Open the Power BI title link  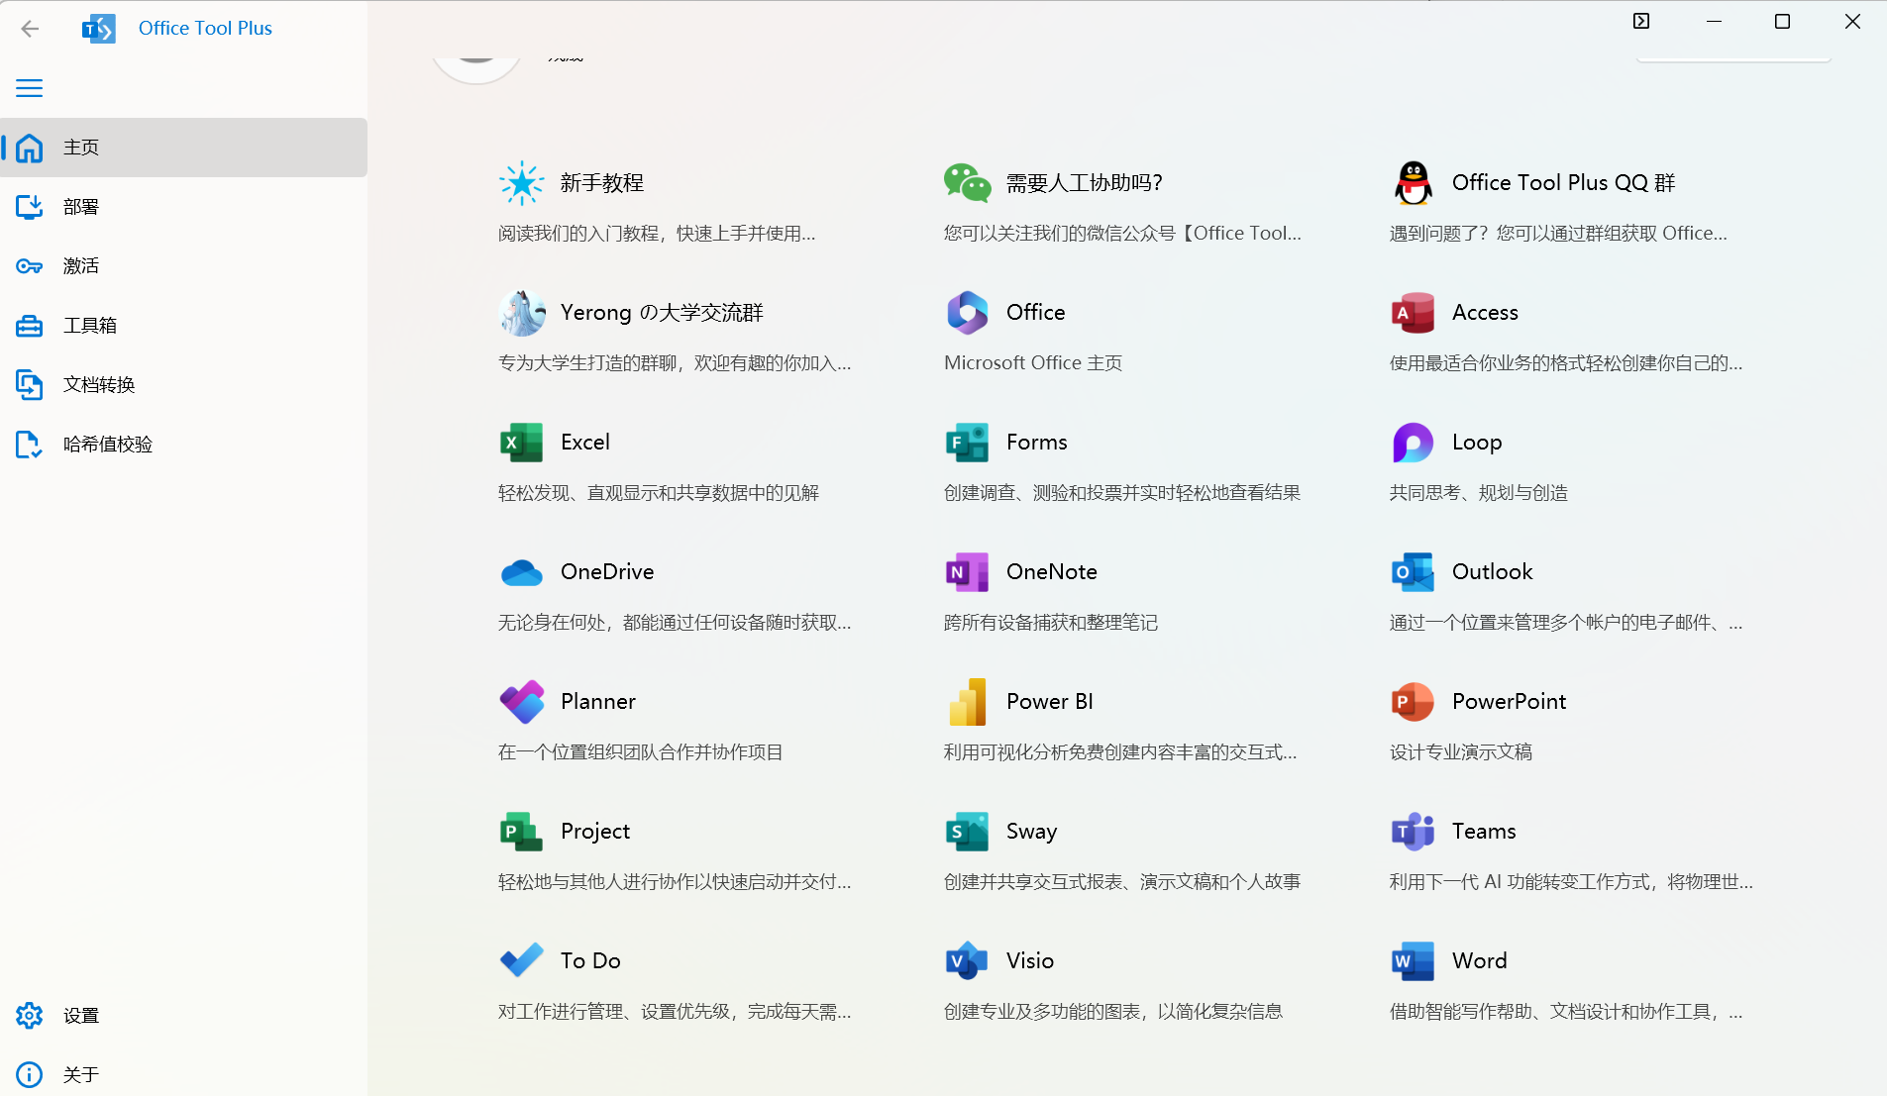pos(1050,702)
